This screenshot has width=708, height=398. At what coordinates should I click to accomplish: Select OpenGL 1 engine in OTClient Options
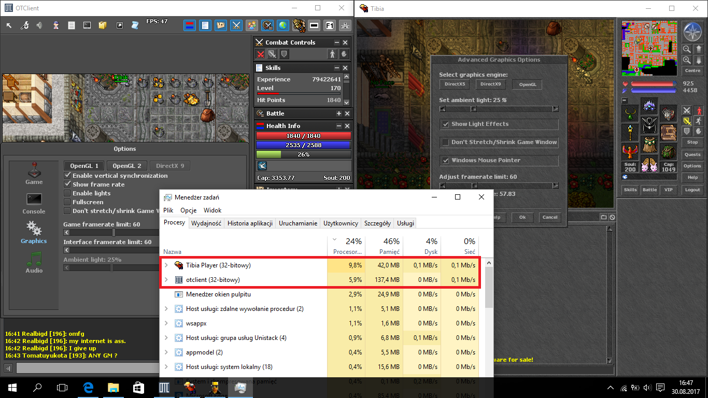point(84,166)
